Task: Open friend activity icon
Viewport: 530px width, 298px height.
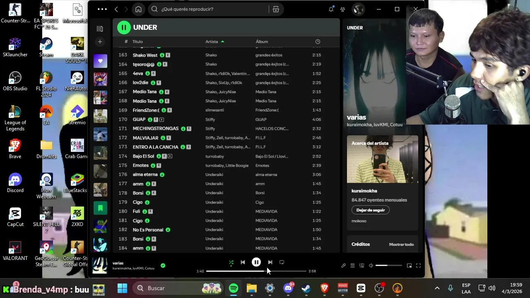Action: click(342, 9)
